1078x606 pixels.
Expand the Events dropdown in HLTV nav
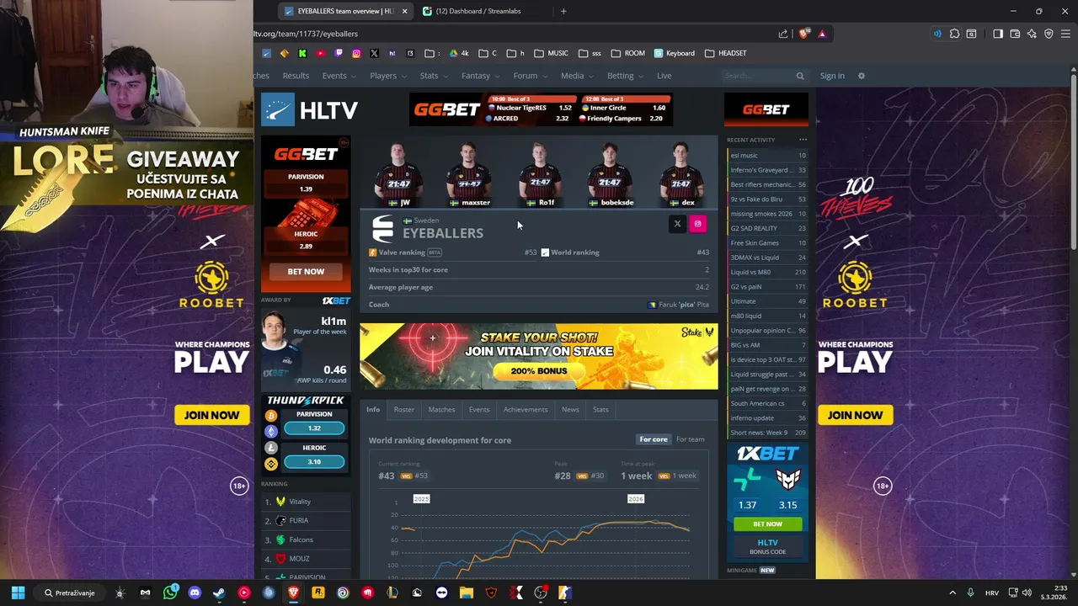pos(338,76)
